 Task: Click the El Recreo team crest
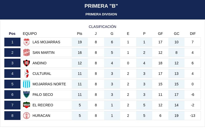pyautogui.click(x=27, y=105)
